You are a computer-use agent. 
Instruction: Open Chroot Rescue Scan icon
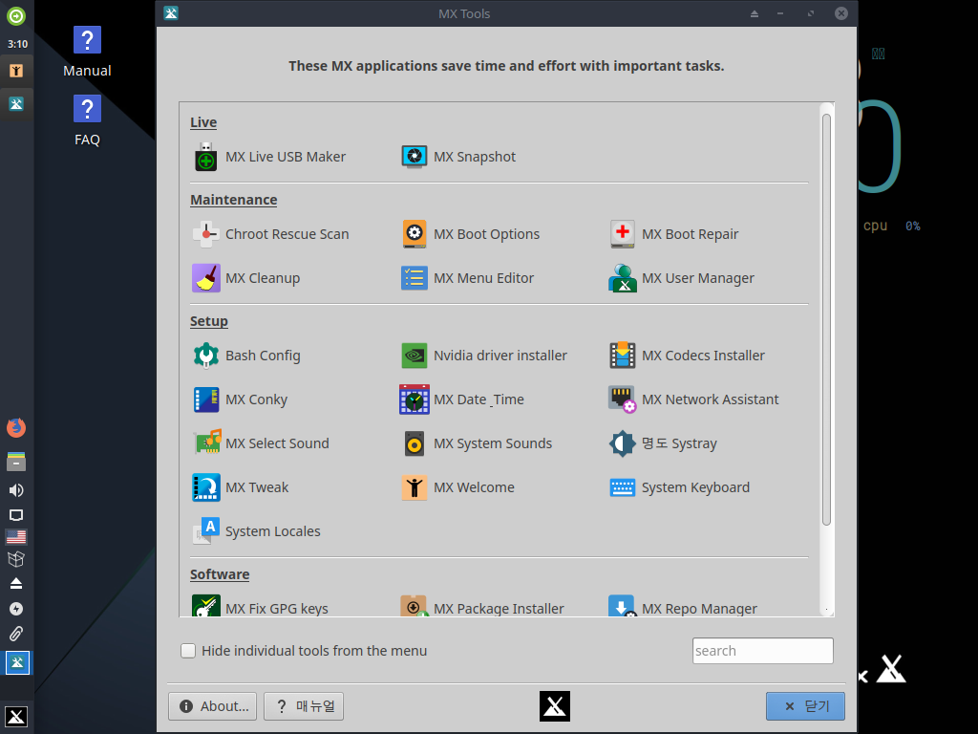point(206,234)
